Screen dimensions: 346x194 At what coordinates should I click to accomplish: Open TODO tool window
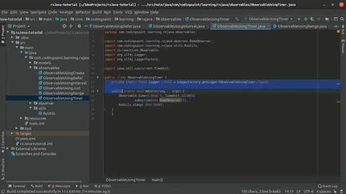102,186
